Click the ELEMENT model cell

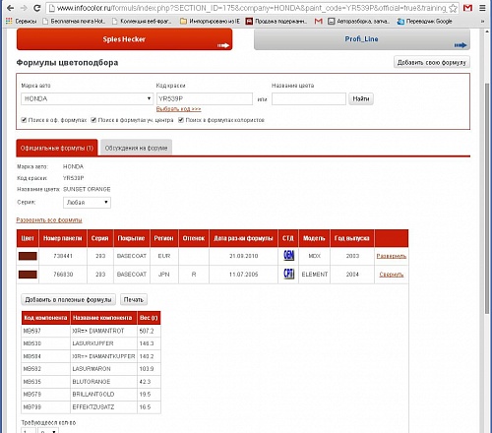tap(314, 275)
